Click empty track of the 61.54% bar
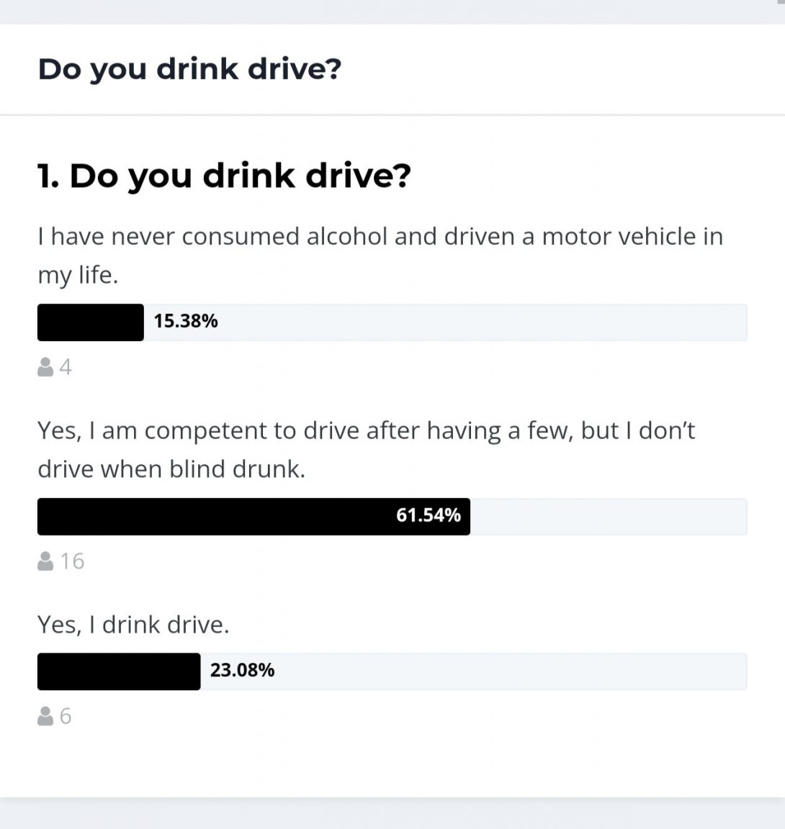785x829 pixels. [609, 517]
